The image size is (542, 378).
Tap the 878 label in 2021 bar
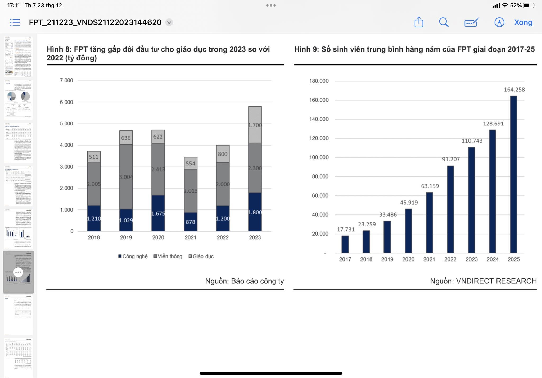tap(190, 222)
